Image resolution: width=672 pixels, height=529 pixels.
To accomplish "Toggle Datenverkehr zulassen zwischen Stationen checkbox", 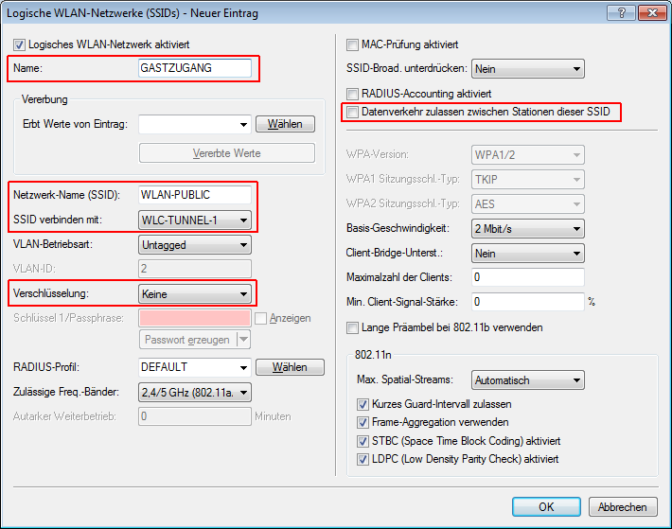I will [x=353, y=113].
